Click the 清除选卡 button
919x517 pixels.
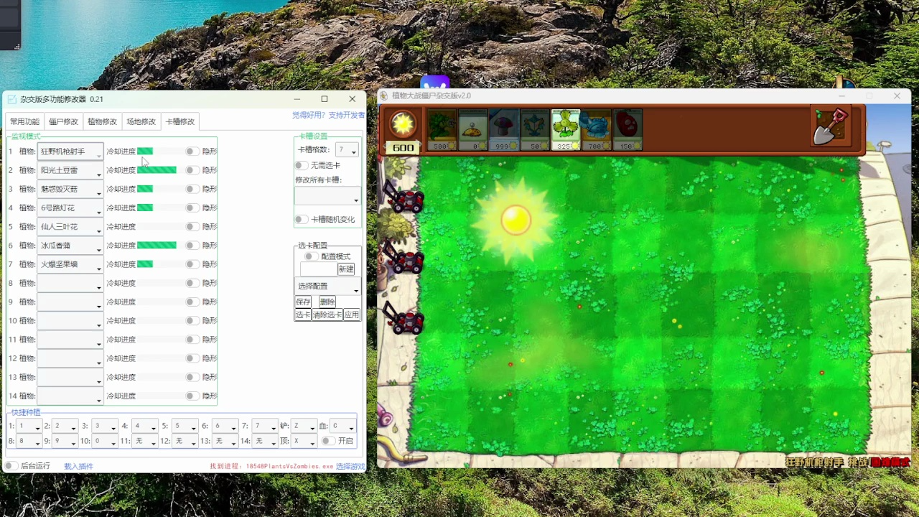click(x=327, y=315)
